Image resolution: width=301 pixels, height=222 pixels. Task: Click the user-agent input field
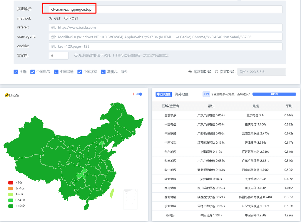click(166, 37)
